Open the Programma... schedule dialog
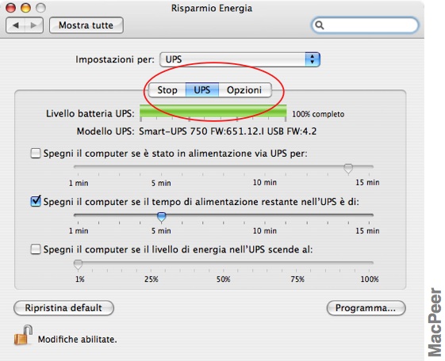Screen dimensions: 445x361 366,308
